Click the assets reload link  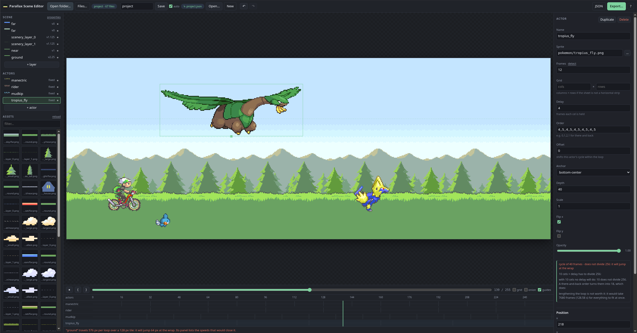[x=56, y=117]
